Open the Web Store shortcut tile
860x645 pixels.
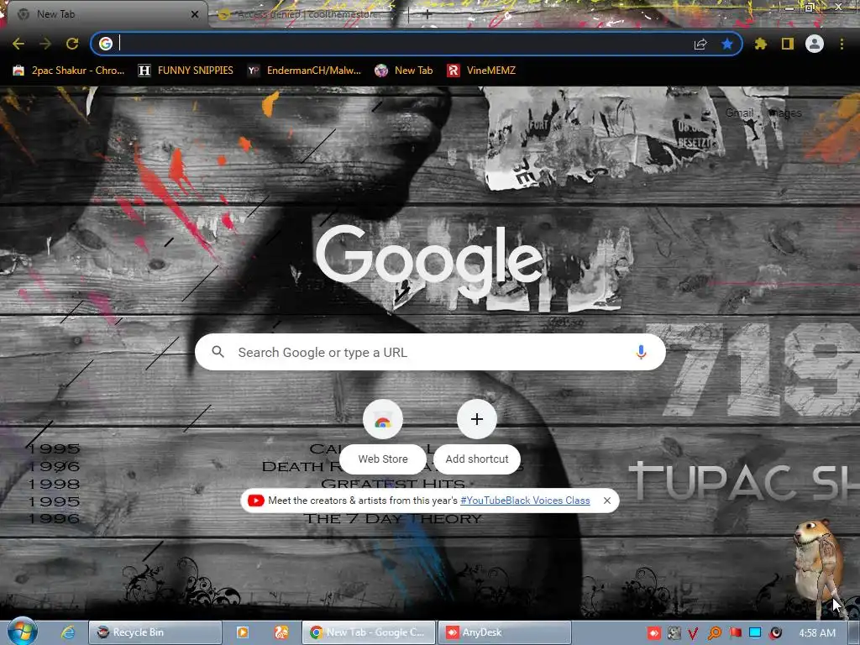[383, 436]
